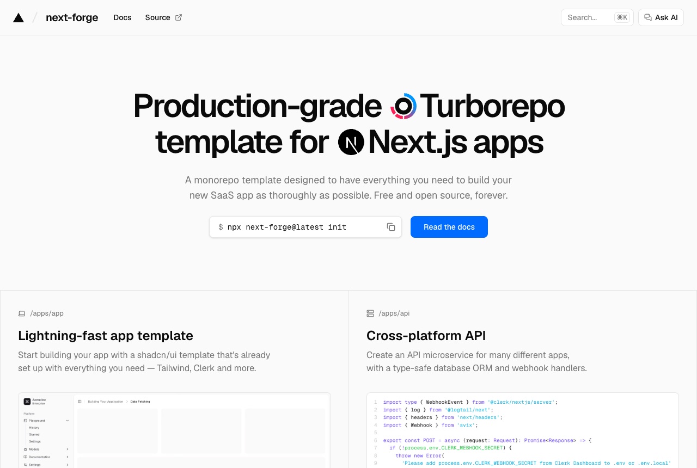Toggle the sidebar panel icon in app preview
Image resolution: width=697 pixels, height=468 pixels.
pyautogui.click(x=80, y=402)
